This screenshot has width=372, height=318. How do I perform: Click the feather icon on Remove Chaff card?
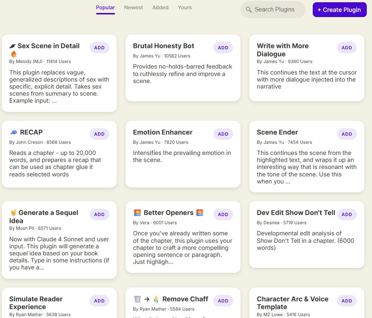(157, 299)
